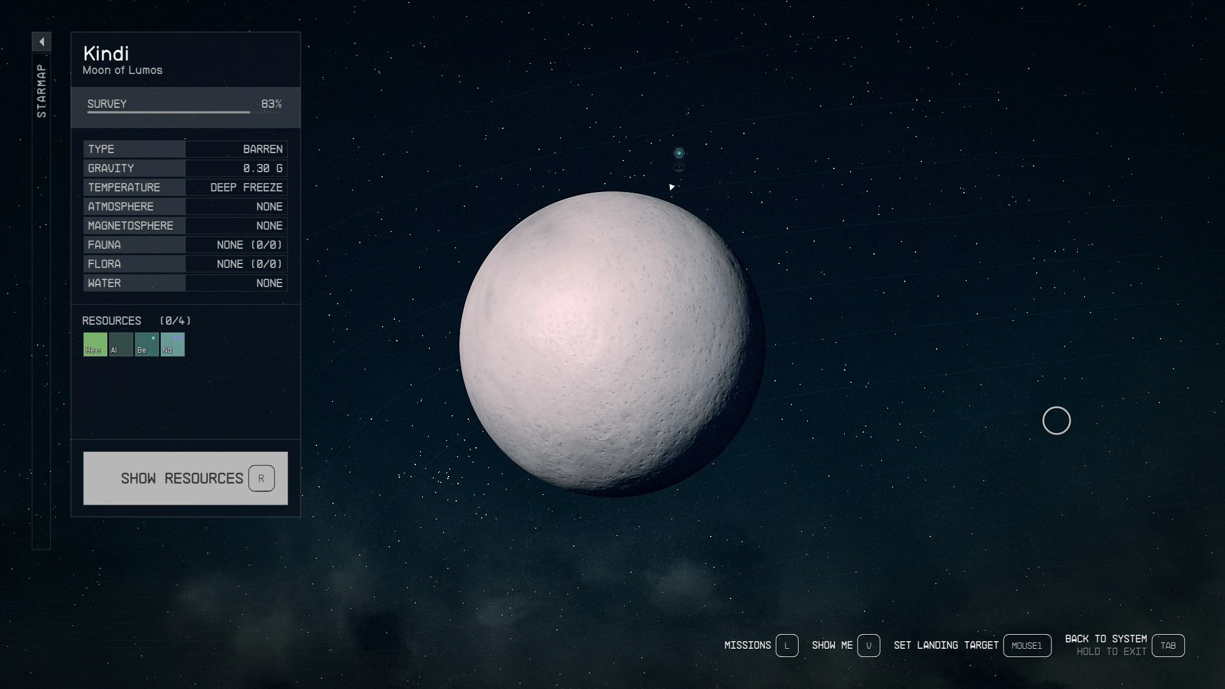Click the Set Landing Target label
The width and height of the screenshot is (1225, 689).
point(946,646)
